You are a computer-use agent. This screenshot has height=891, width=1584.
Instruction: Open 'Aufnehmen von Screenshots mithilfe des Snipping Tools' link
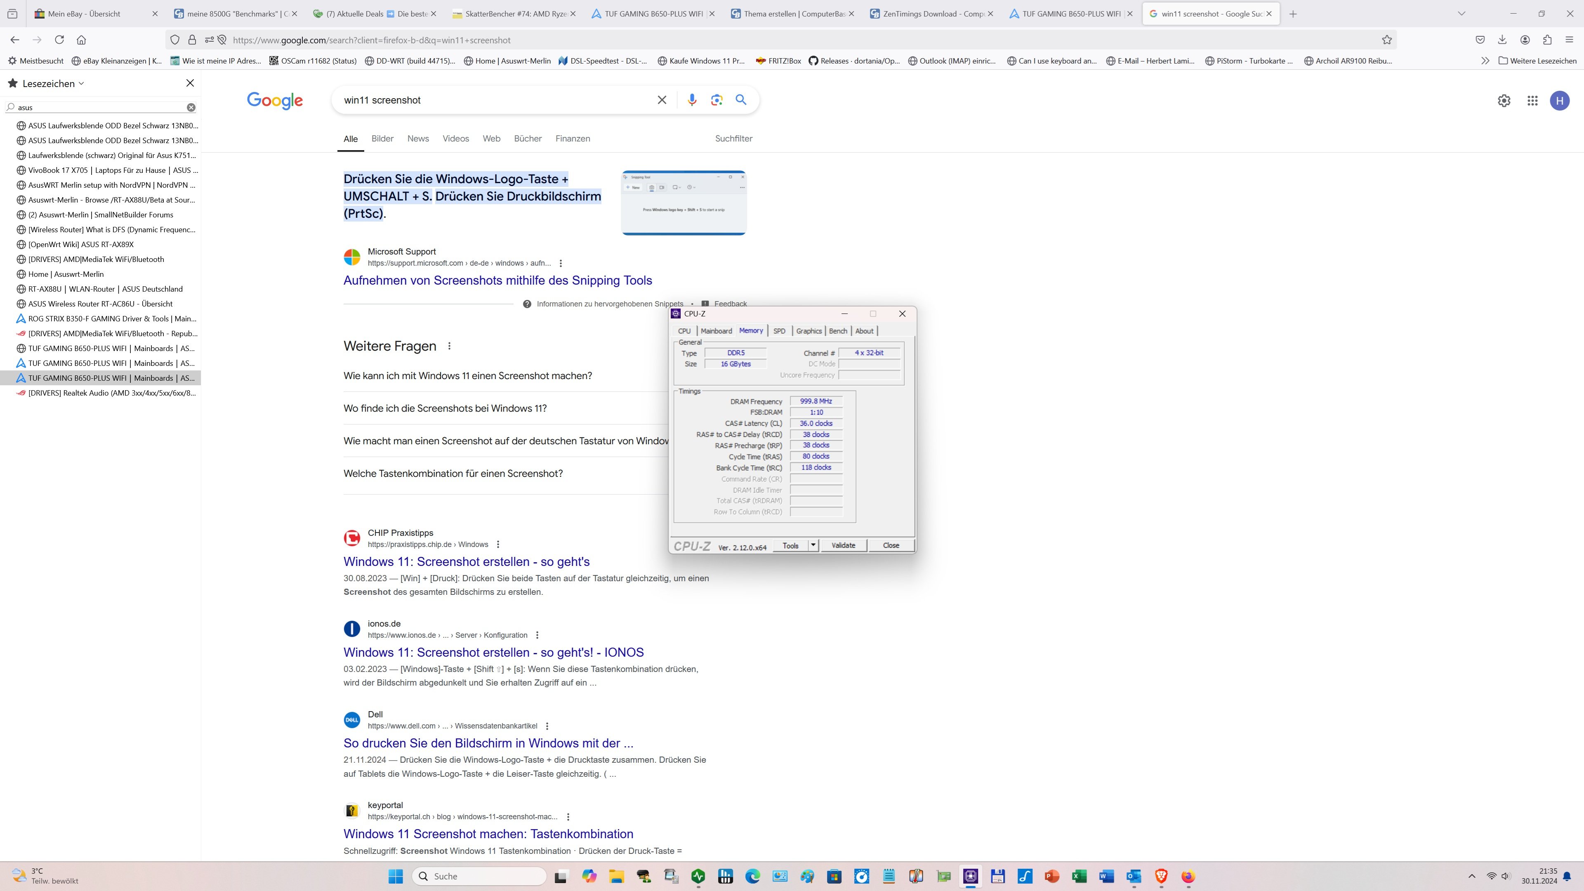coord(497,280)
